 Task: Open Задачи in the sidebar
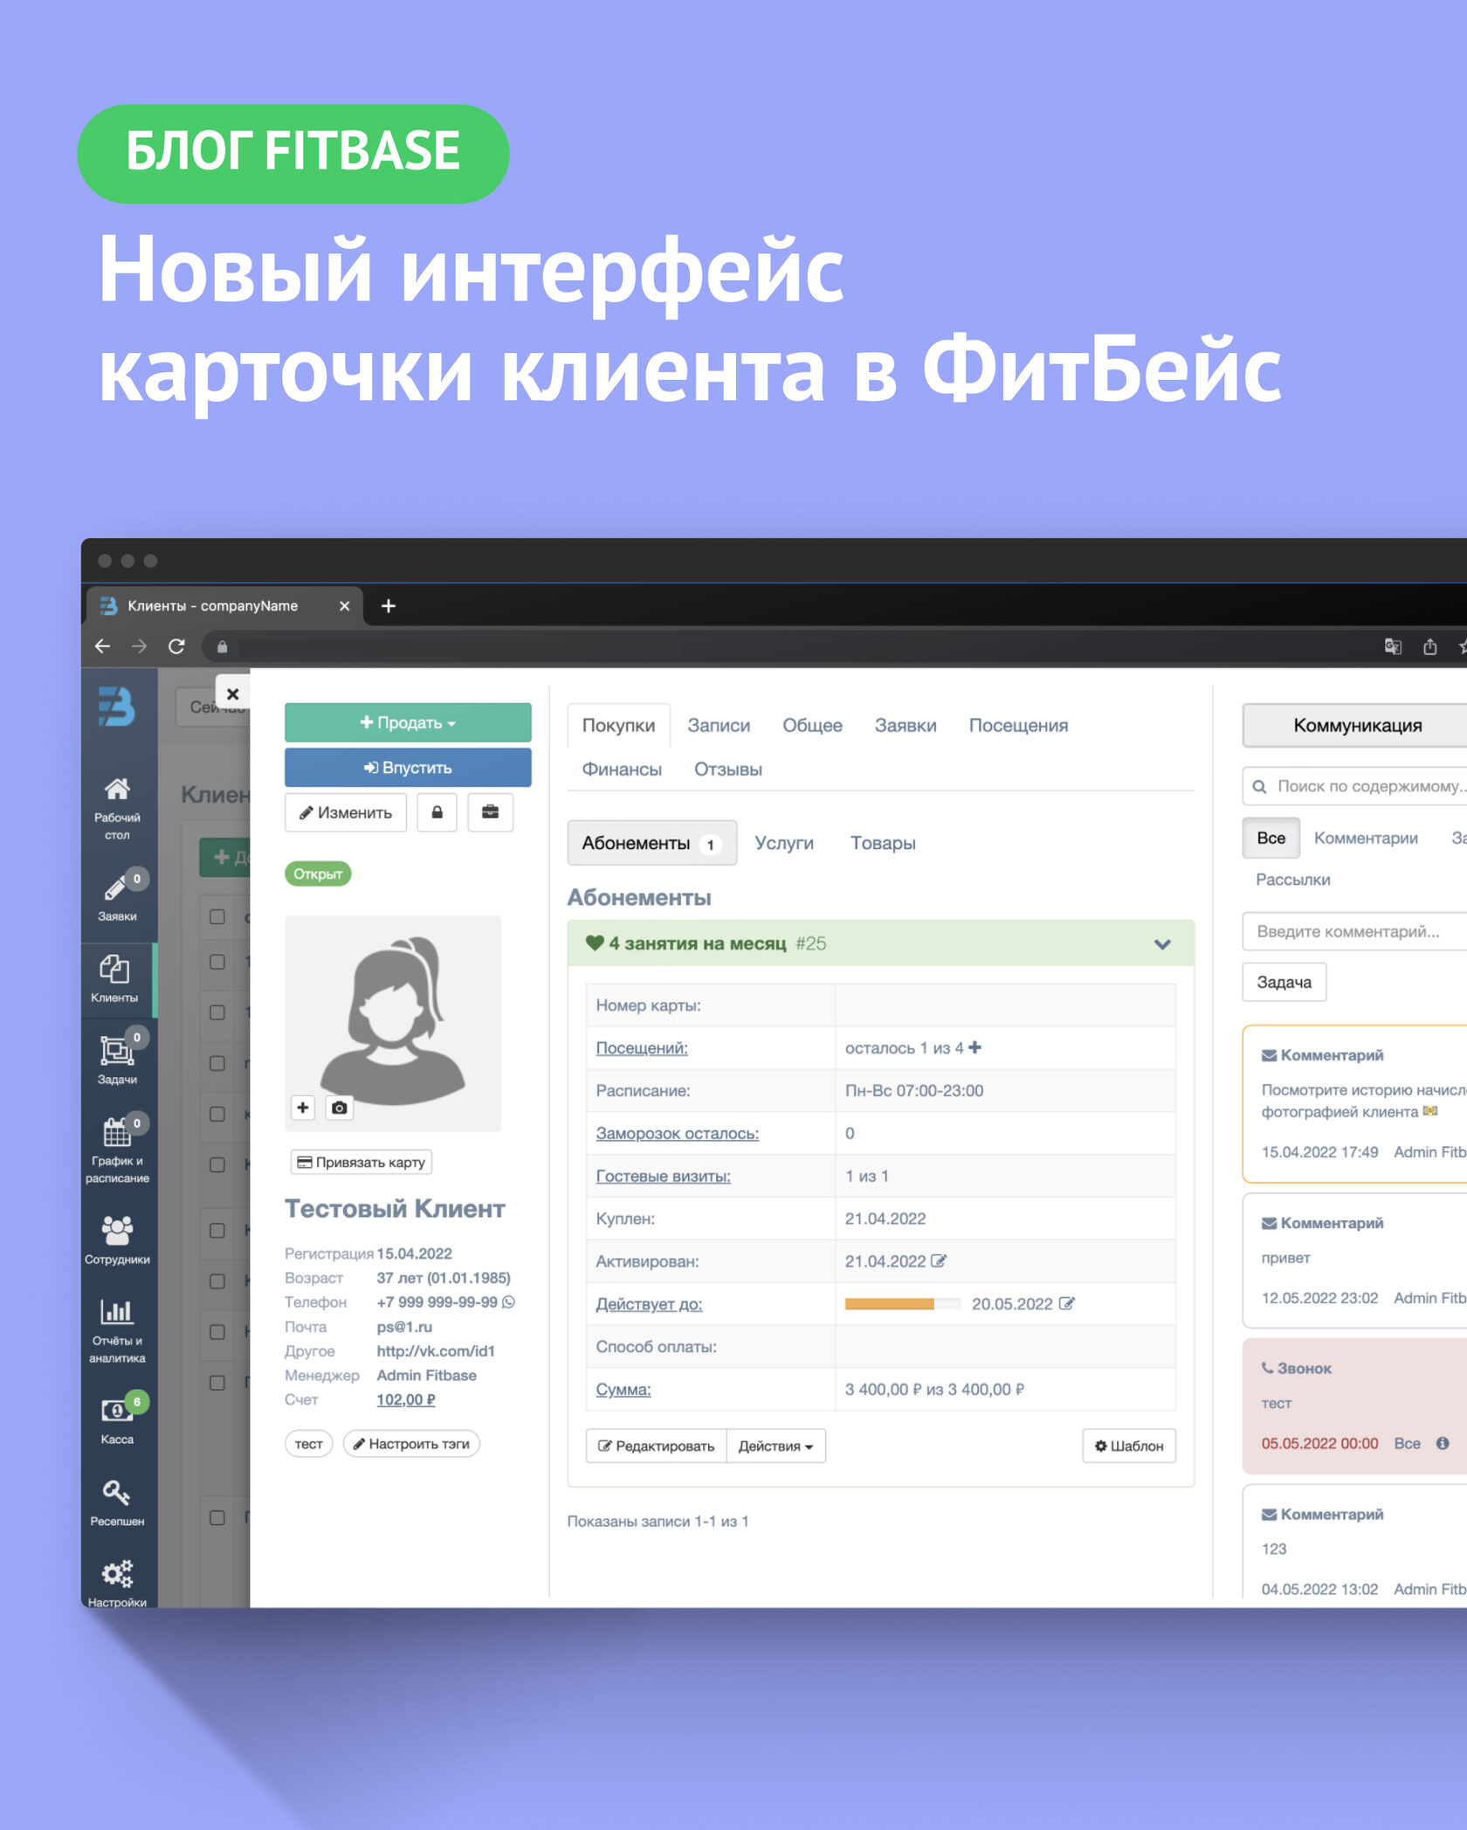[x=117, y=1058]
